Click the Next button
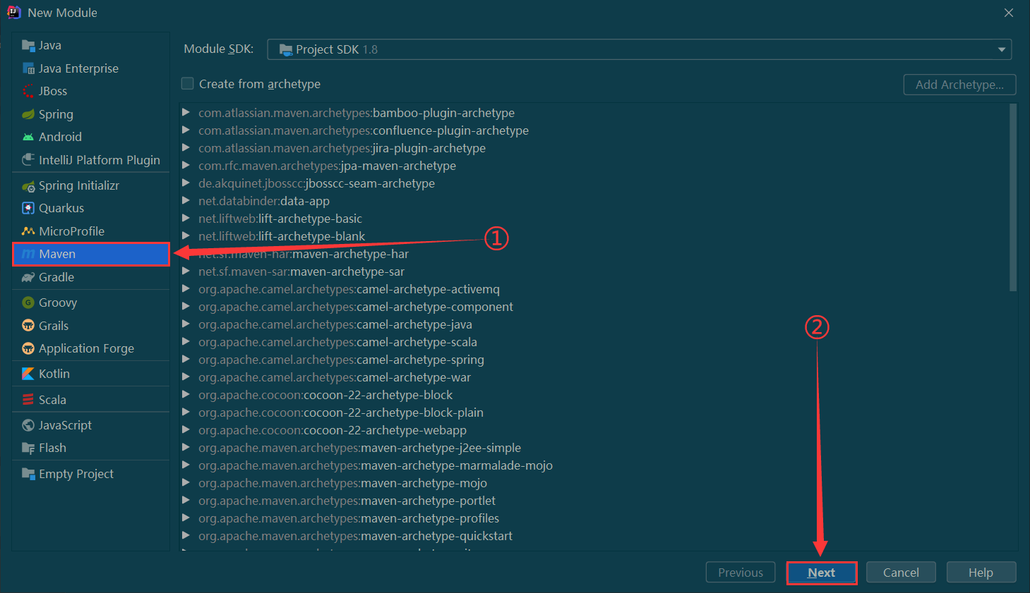The image size is (1030, 593). tap(822, 573)
